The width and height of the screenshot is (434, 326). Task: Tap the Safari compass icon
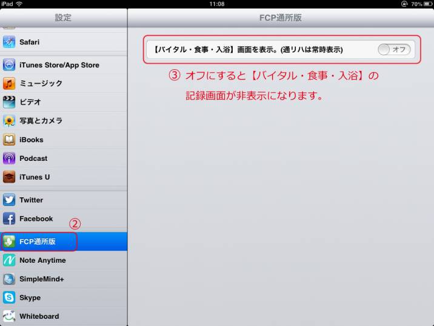tap(9, 42)
